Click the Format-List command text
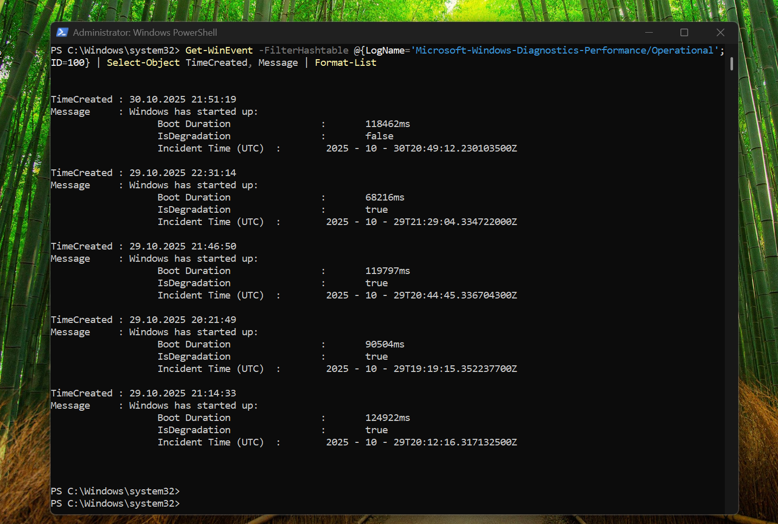 tap(345, 62)
